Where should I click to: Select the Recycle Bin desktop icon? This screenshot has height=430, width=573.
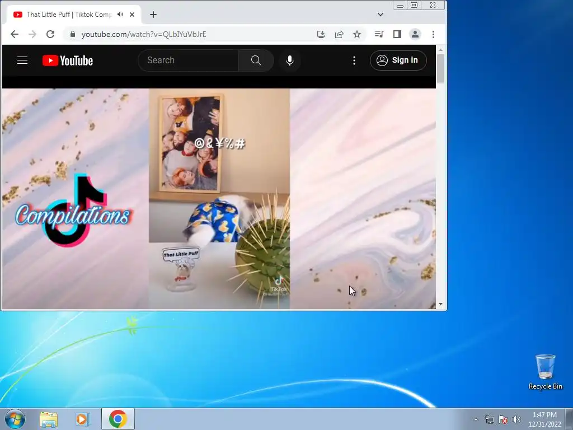545,372
